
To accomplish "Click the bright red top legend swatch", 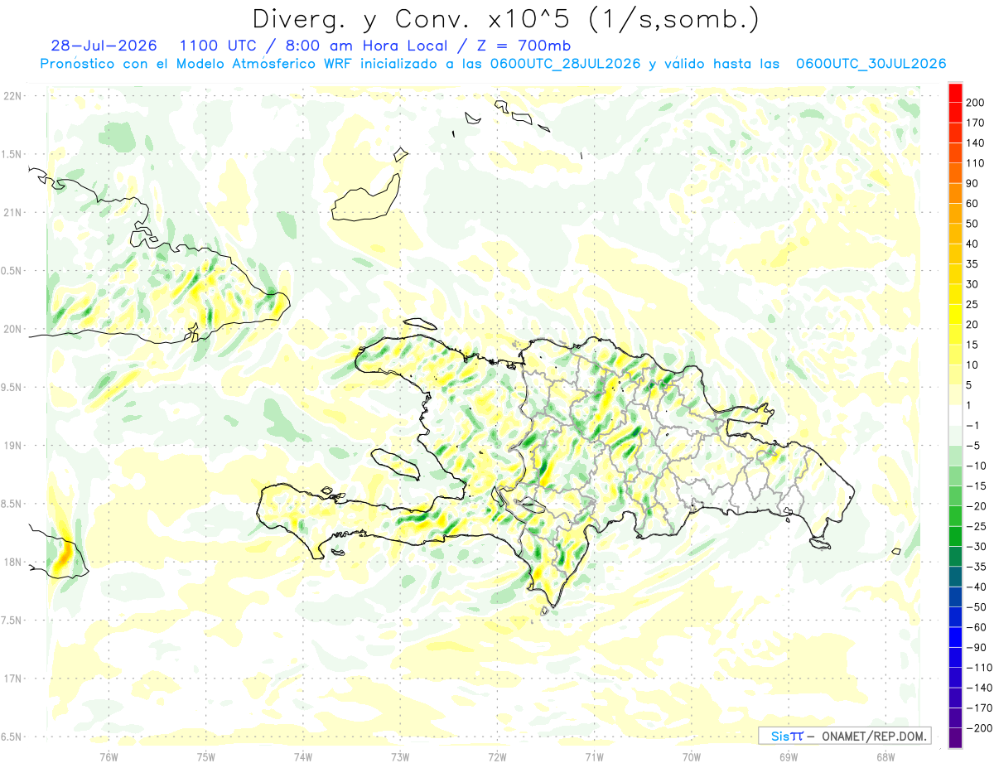I will pyautogui.click(x=955, y=93).
